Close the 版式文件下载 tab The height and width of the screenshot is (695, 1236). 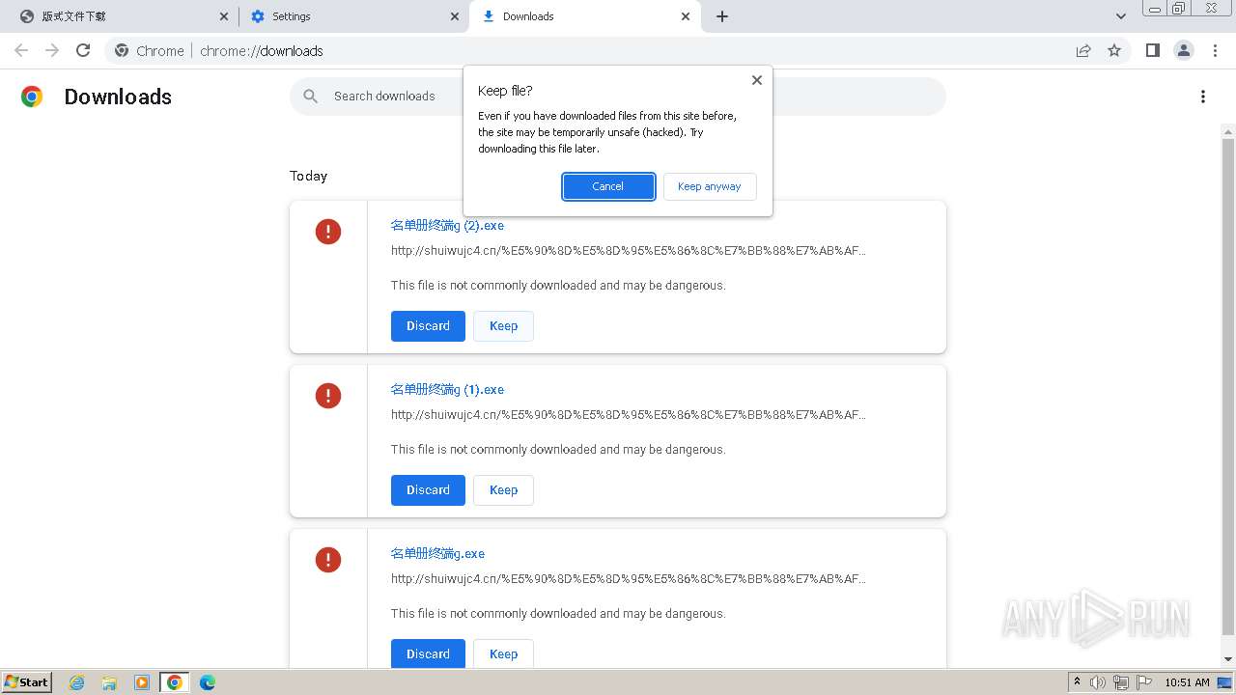pyautogui.click(x=224, y=16)
